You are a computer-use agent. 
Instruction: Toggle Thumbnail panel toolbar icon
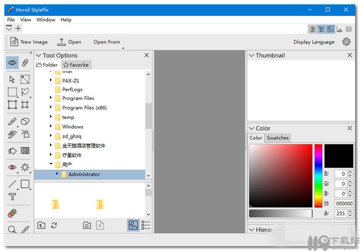[330, 29]
